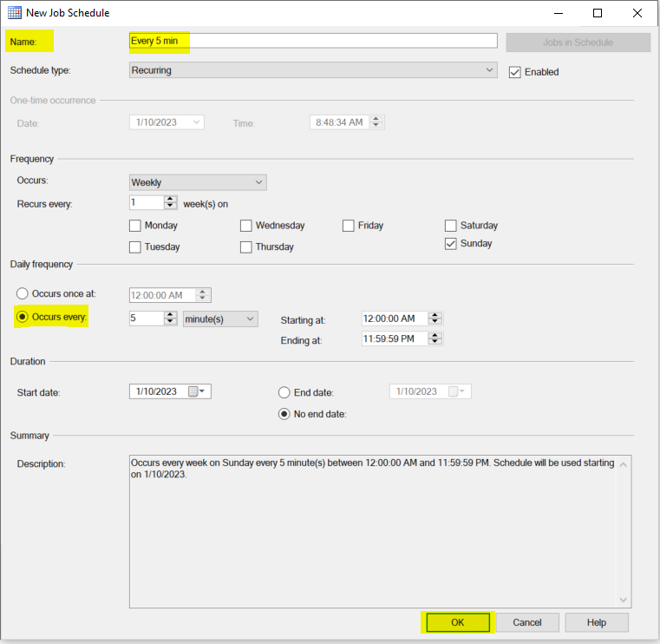
Task: Select the Occurs every radio button
Action: pyautogui.click(x=23, y=317)
